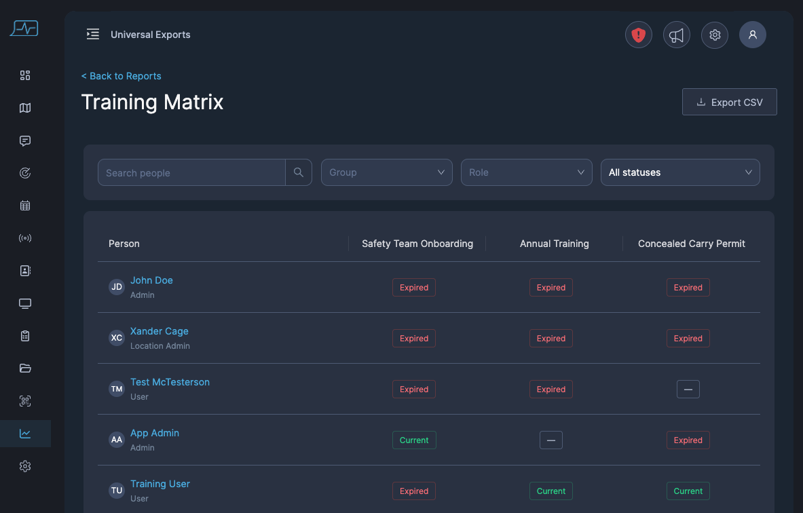Open John Doe's profile link
The height and width of the screenshot is (513, 803).
(151, 280)
